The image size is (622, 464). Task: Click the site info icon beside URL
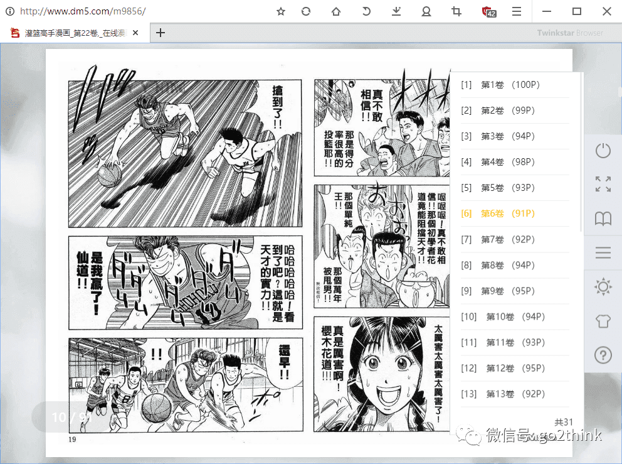click(10, 11)
